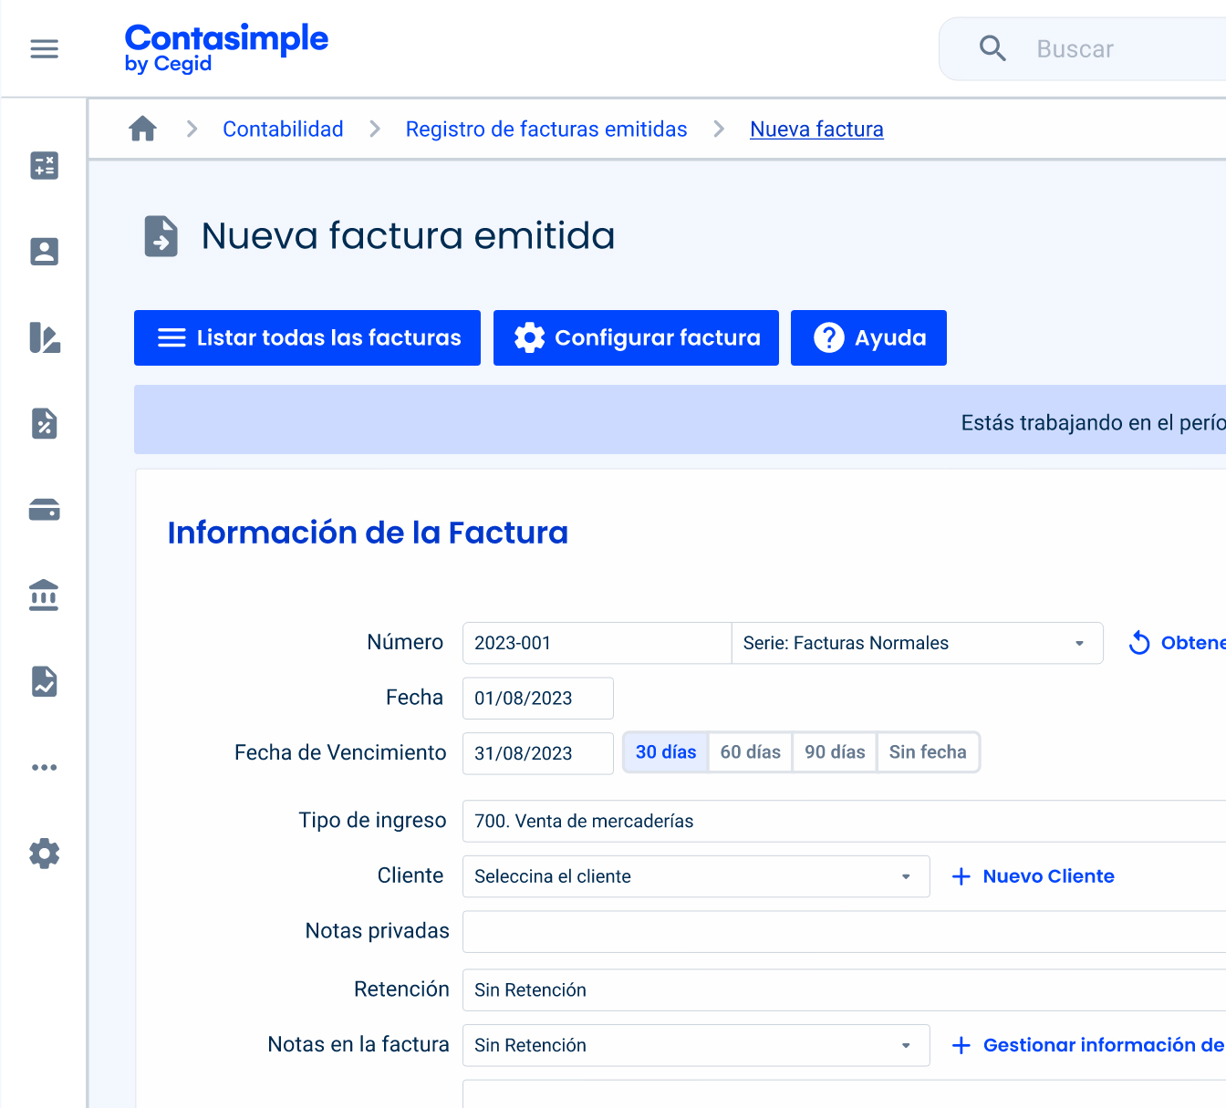Image resolution: width=1226 pixels, height=1108 pixels.
Task: Open the Ayuda help button
Action: click(868, 337)
